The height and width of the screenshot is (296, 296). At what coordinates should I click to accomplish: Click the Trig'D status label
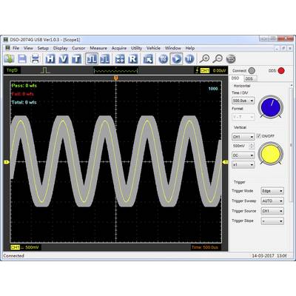pyautogui.click(x=12, y=70)
